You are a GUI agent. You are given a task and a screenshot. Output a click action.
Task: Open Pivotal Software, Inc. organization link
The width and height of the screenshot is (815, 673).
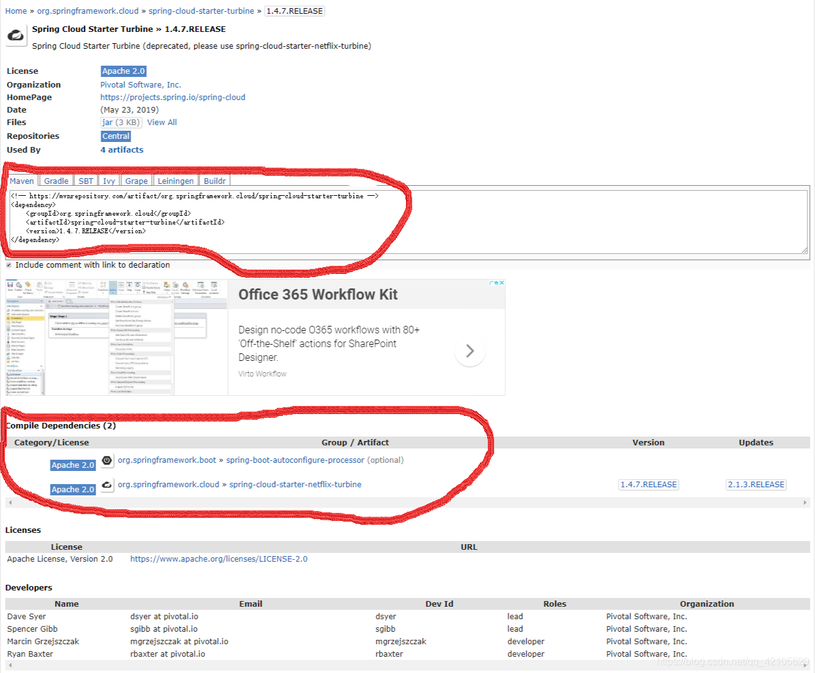(x=140, y=84)
